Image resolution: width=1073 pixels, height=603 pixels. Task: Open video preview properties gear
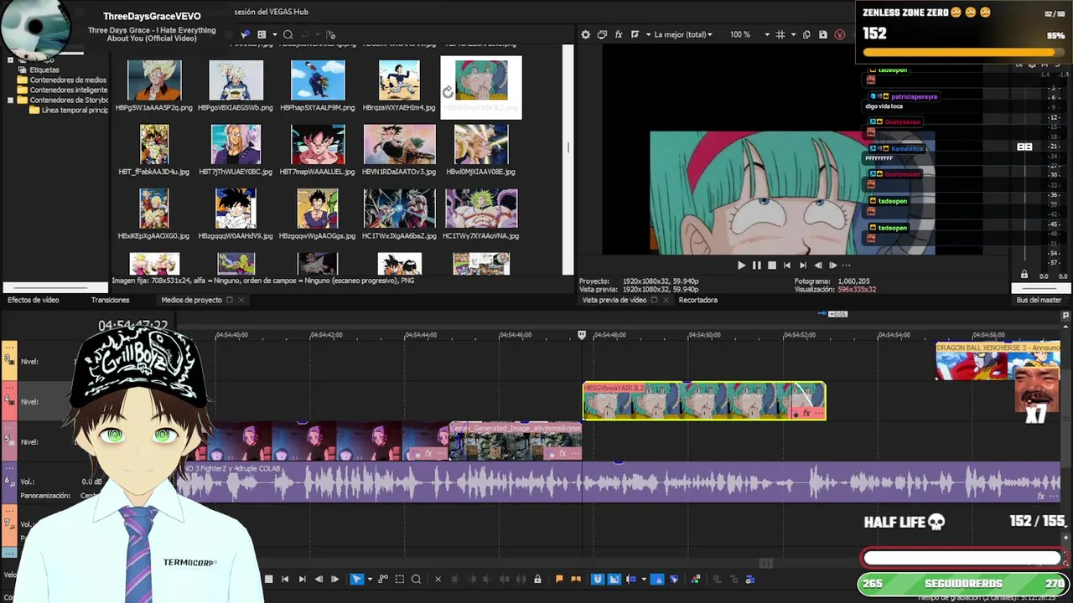586,34
